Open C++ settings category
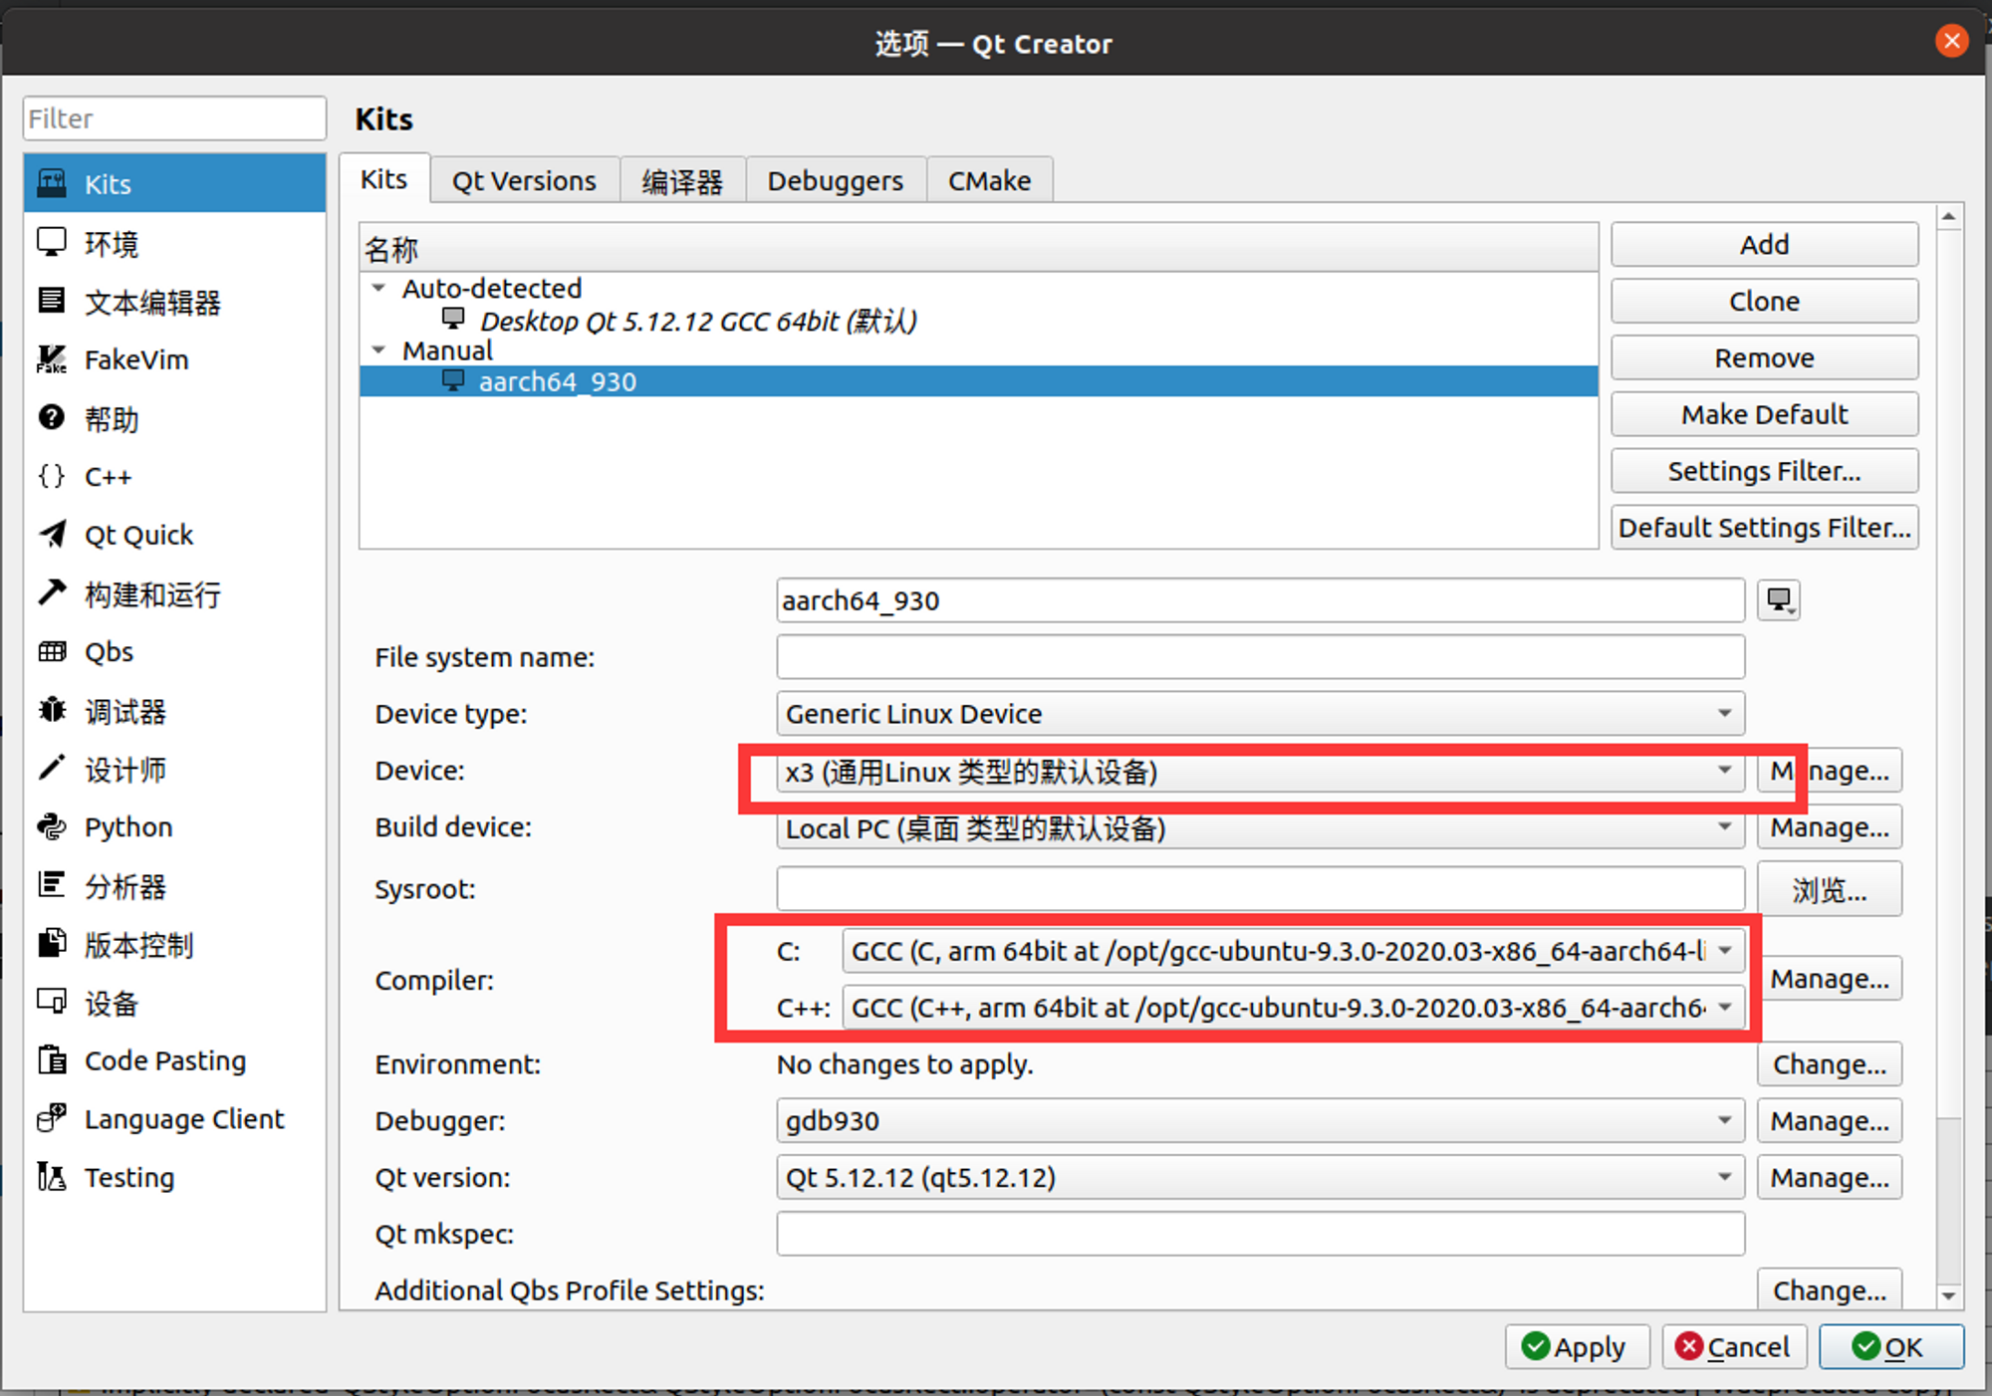 tap(174, 477)
